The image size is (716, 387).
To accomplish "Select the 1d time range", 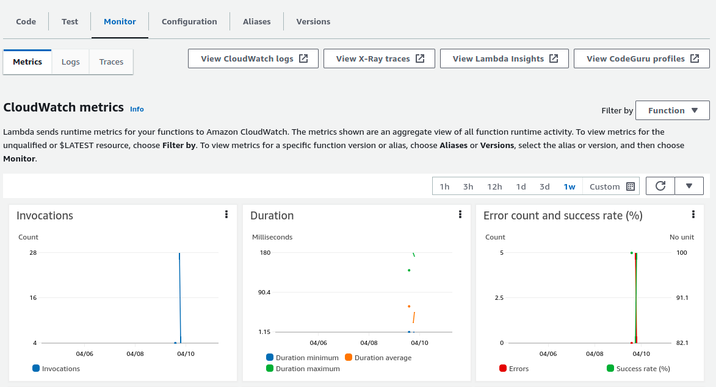I will coord(521,186).
